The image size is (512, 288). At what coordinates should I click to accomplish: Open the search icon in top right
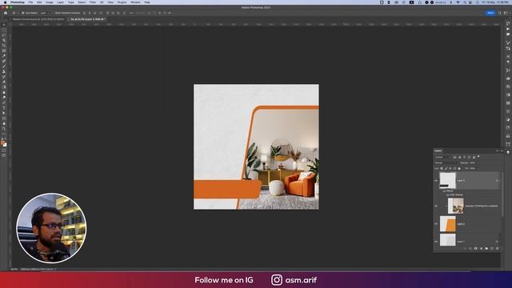click(499, 13)
